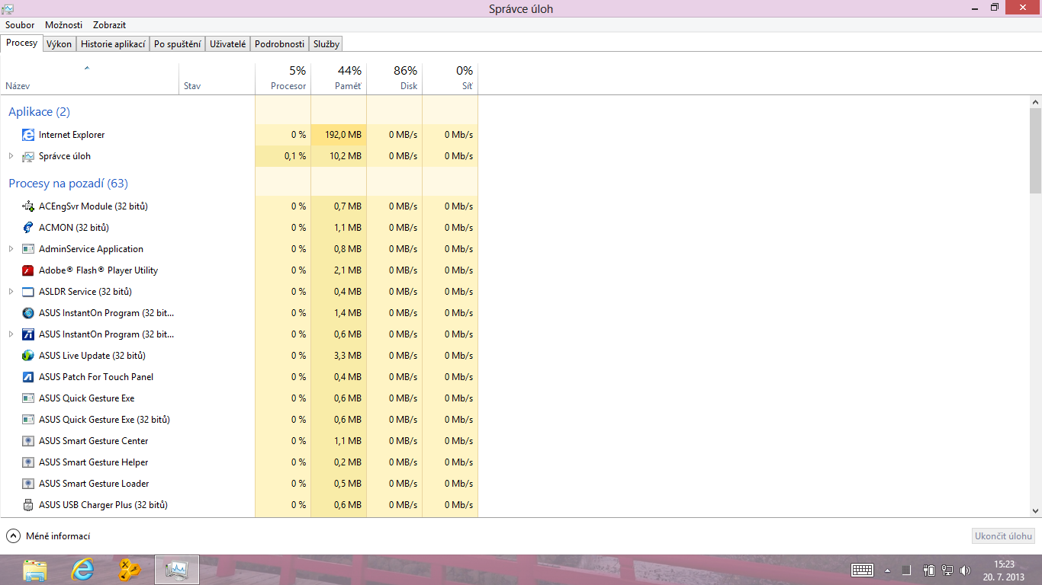Expand the AdminService Application row
Viewport: 1042px width, 585px height.
(x=11, y=249)
